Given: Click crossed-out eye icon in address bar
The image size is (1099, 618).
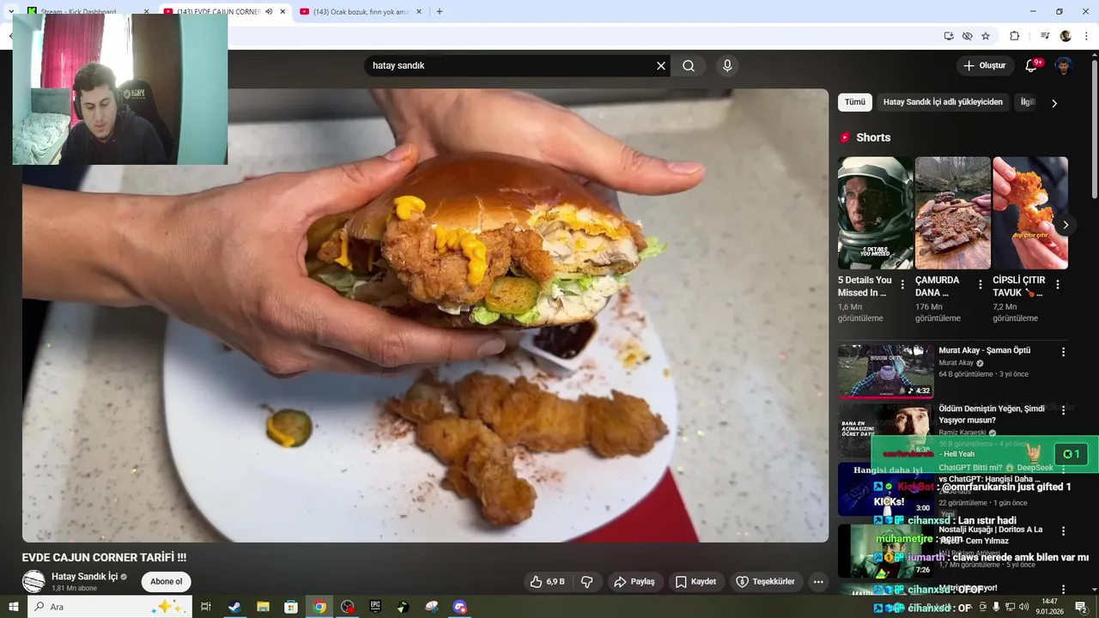Looking at the screenshot, I should [x=968, y=36].
